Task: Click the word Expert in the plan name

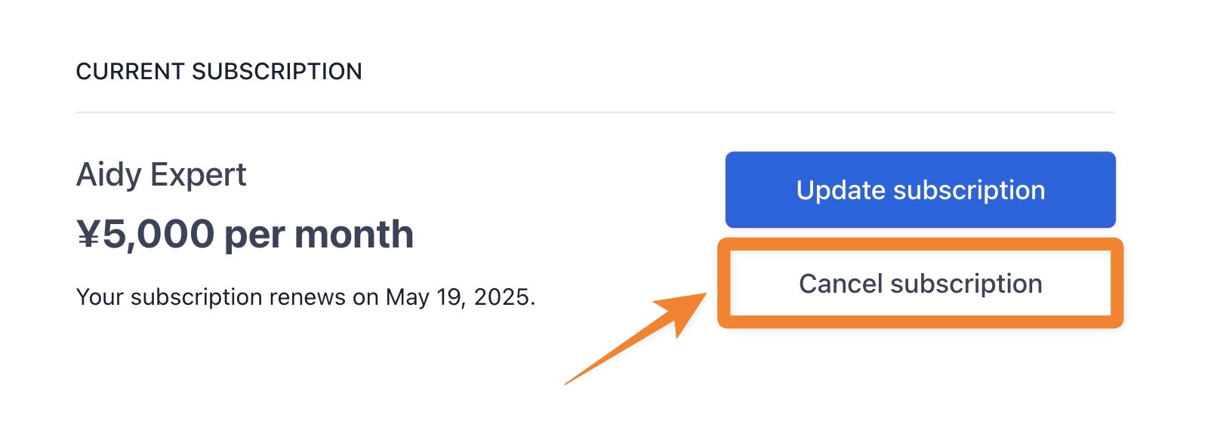Action: 199,177
